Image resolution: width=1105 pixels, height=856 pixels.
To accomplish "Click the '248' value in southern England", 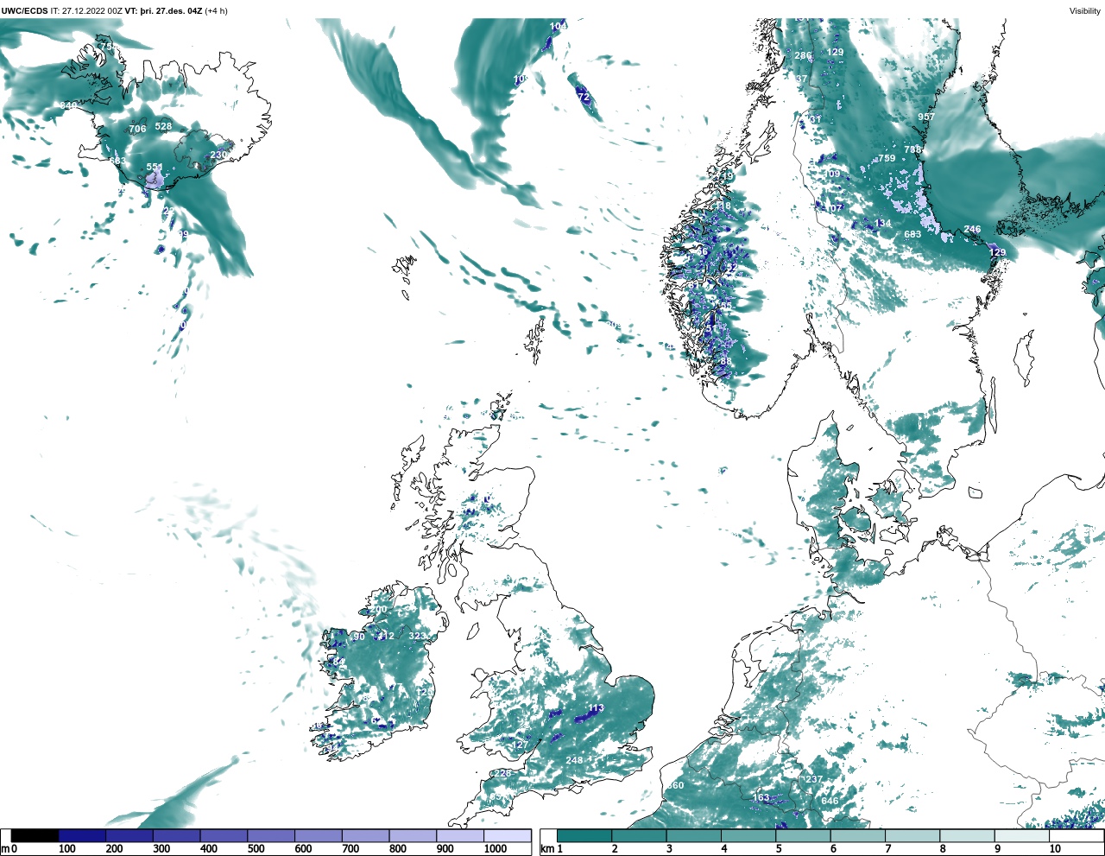I will (574, 760).
